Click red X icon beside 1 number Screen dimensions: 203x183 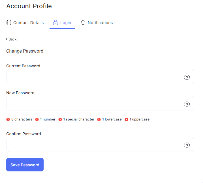(x=37, y=119)
